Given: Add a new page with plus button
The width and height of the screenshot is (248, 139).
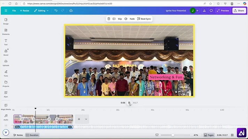Looking at the screenshot, I should (x=79, y=119).
